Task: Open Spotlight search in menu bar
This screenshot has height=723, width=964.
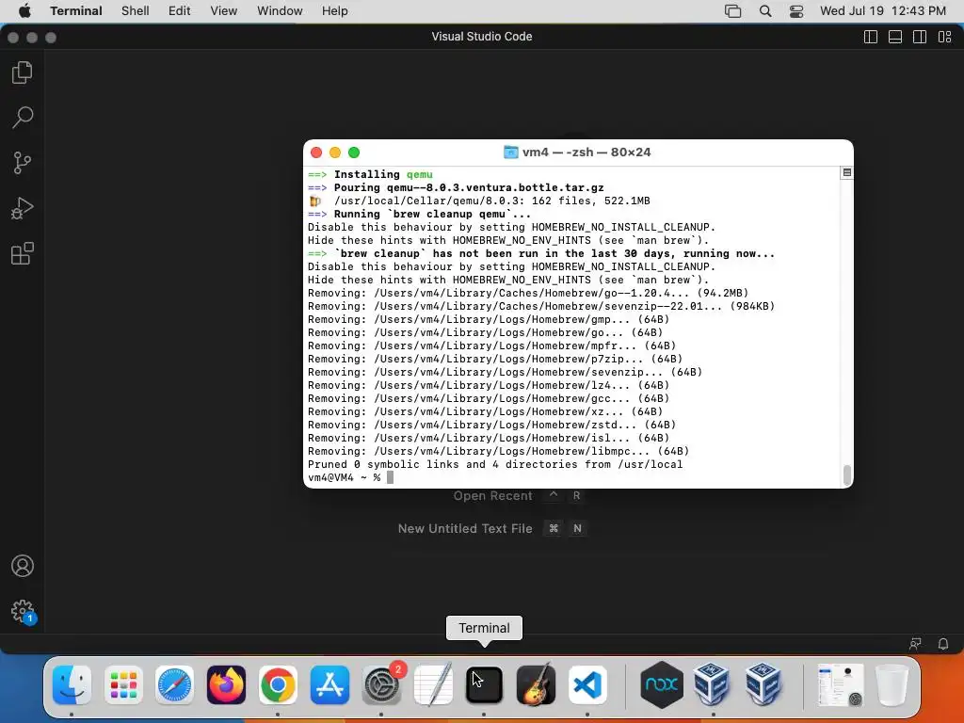Action: click(765, 11)
